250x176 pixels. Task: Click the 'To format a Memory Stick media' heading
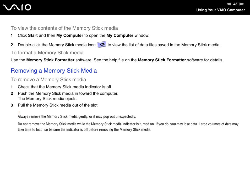pos(47,53)
